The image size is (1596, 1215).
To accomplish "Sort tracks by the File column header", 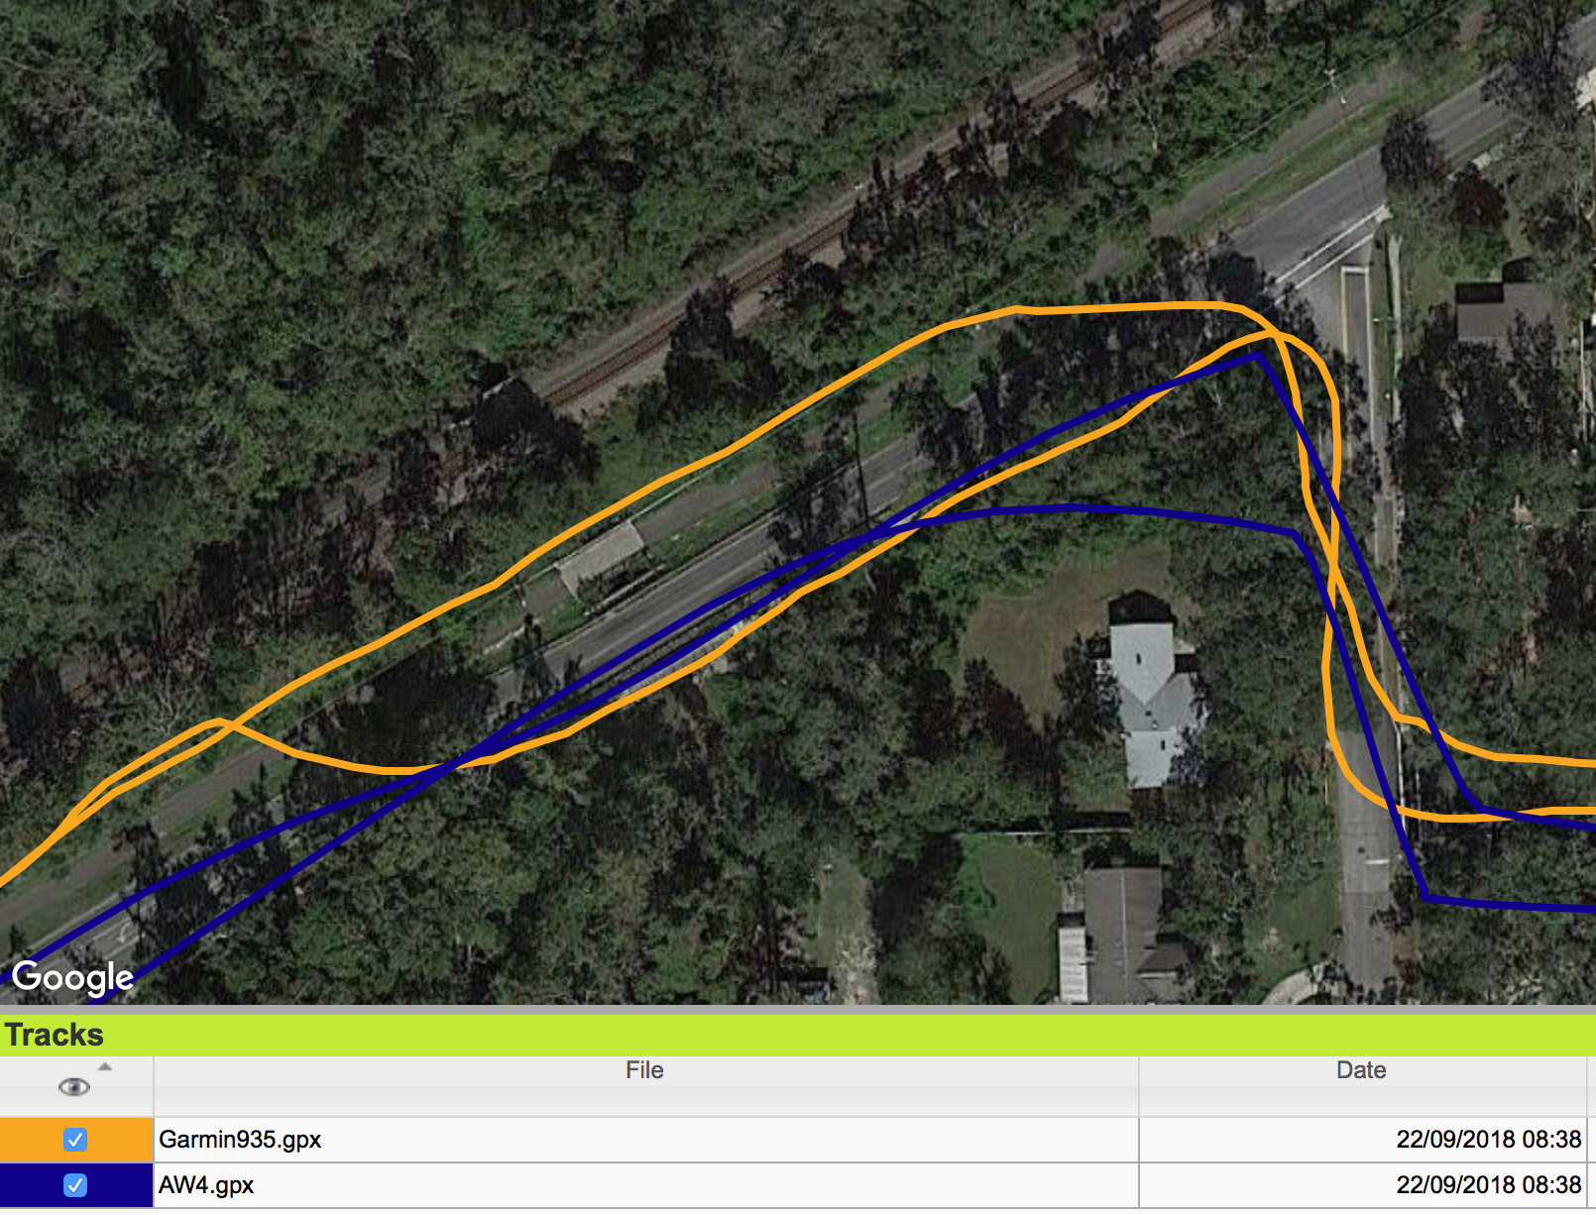I will pyautogui.click(x=645, y=1070).
